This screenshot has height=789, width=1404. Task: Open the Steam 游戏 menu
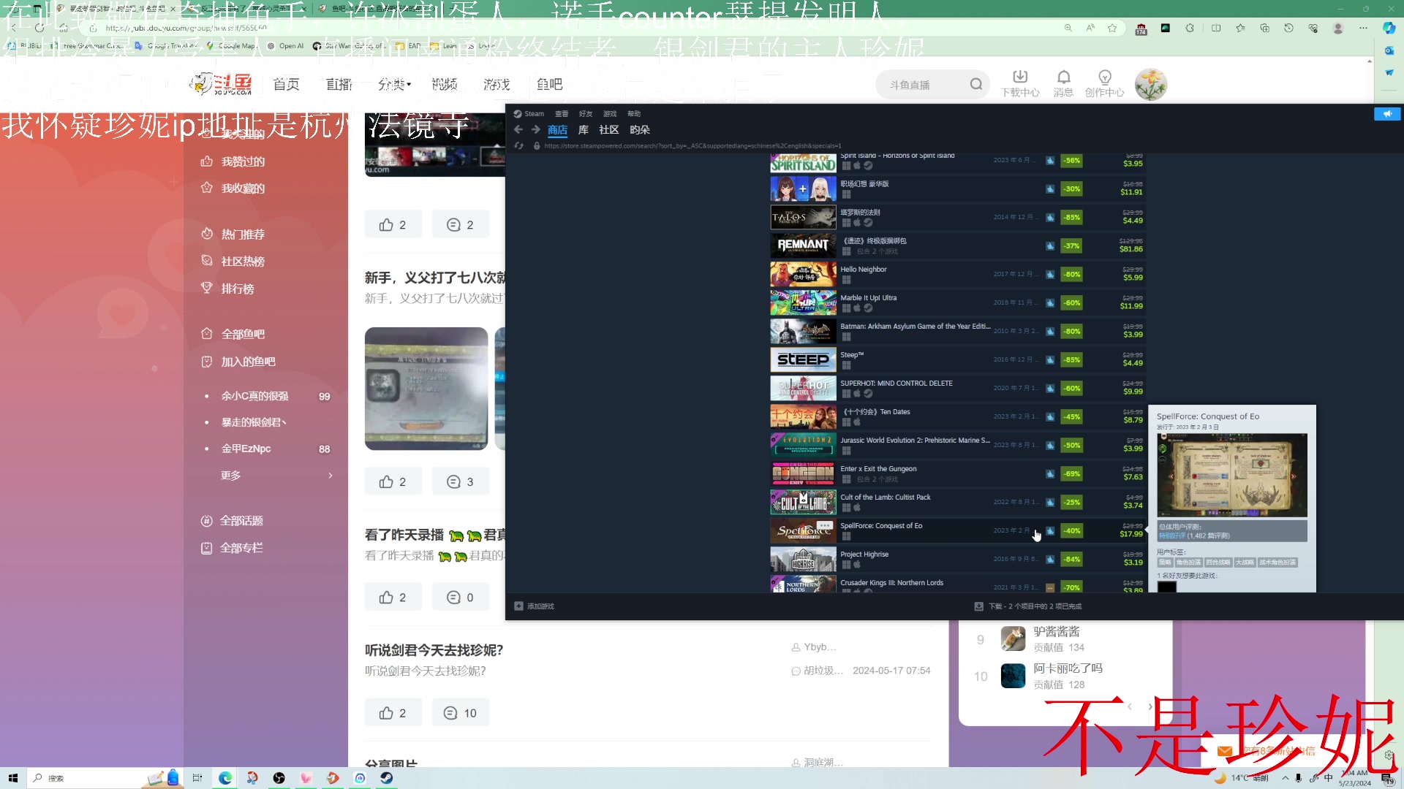(609, 114)
